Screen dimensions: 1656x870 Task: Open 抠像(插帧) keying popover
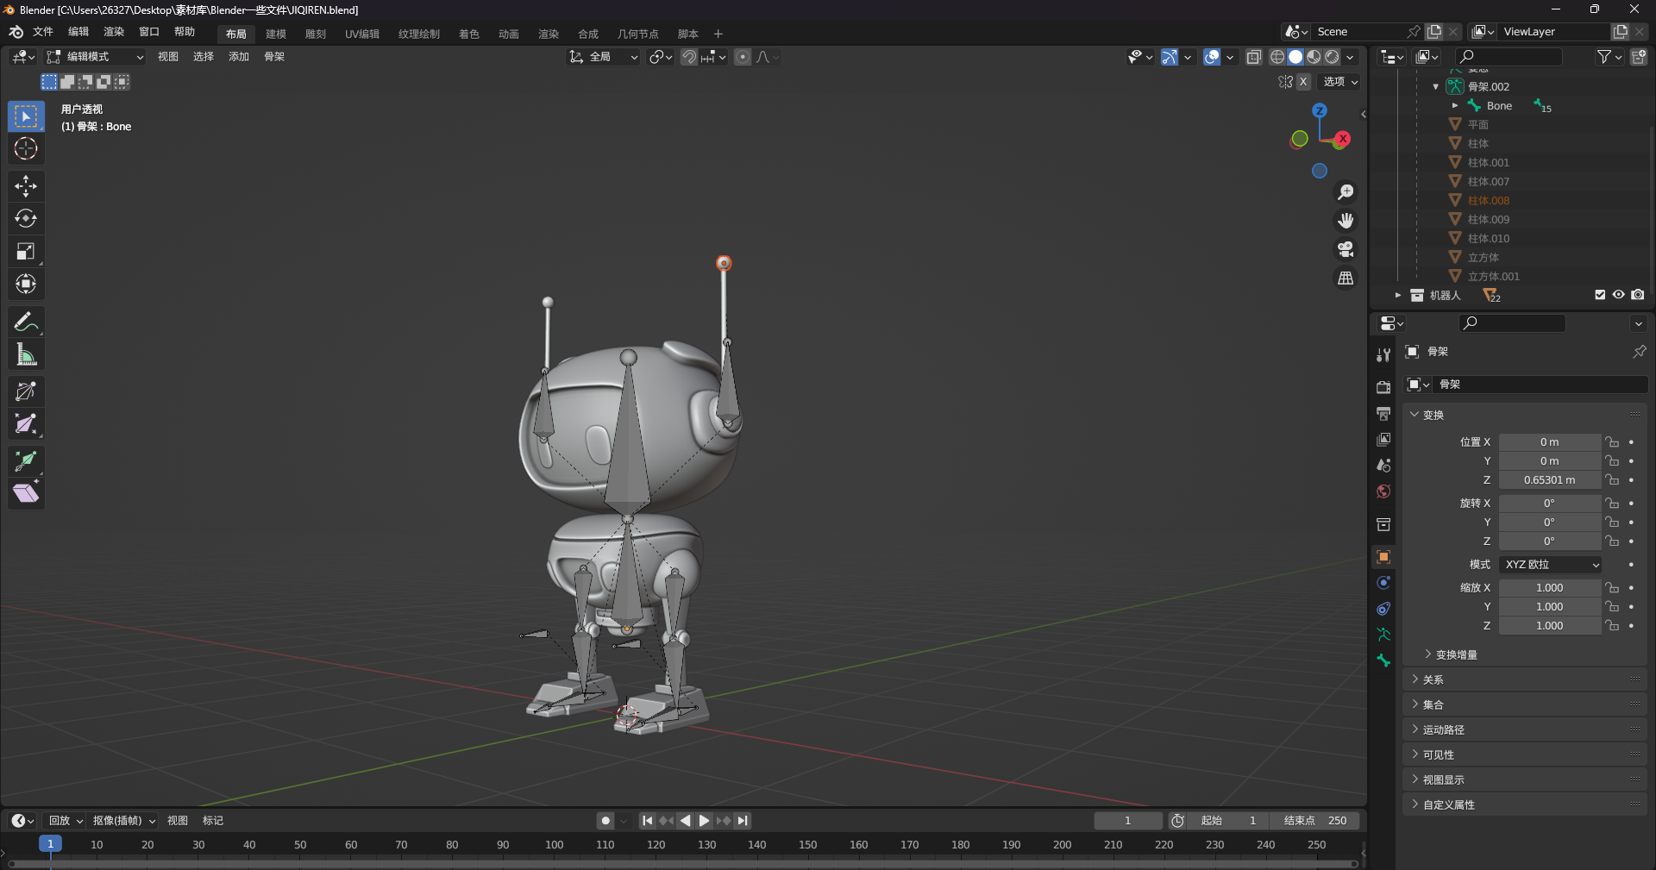click(x=124, y=821)
